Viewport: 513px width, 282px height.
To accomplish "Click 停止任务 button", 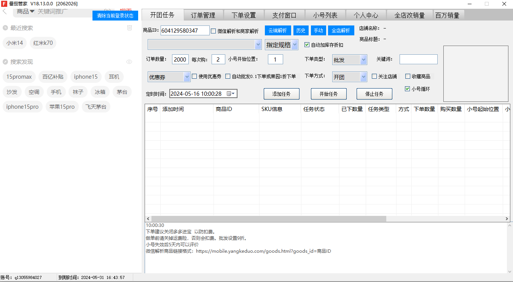I will click(x=374, y=94).
